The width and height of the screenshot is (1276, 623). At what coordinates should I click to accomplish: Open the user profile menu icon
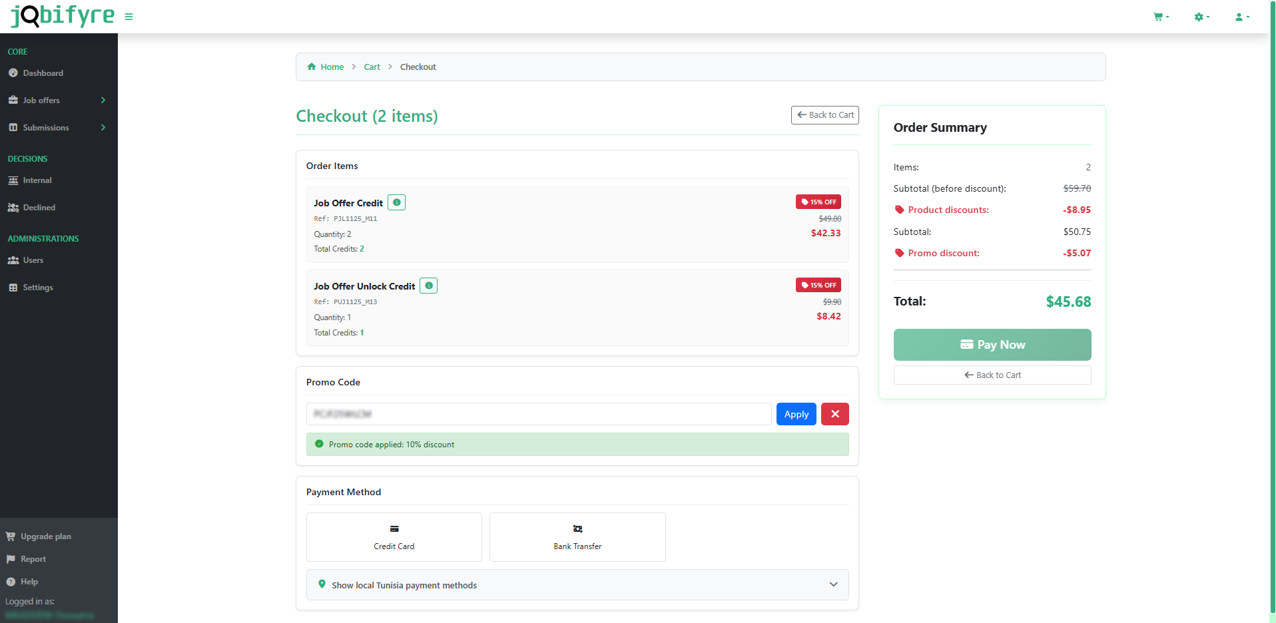click(x=1241, y=17)
